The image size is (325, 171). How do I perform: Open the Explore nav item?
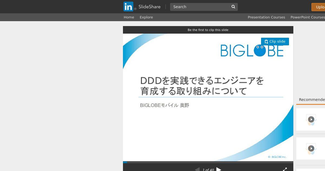click(146, 17)
